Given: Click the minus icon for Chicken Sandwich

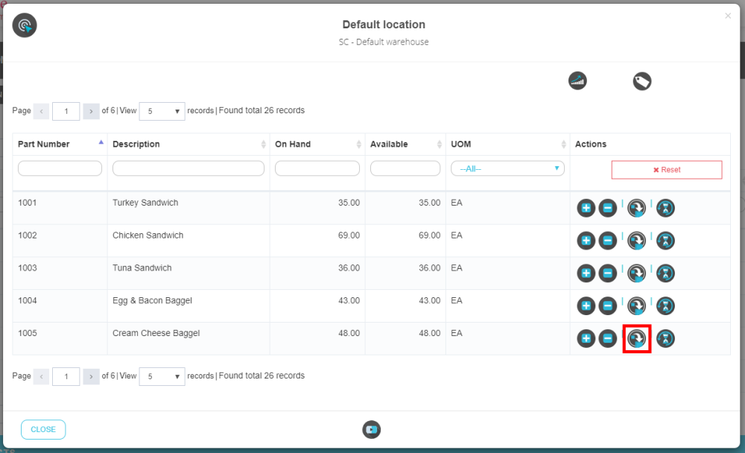Looking at the screenshot, I should tap(608, 241).
